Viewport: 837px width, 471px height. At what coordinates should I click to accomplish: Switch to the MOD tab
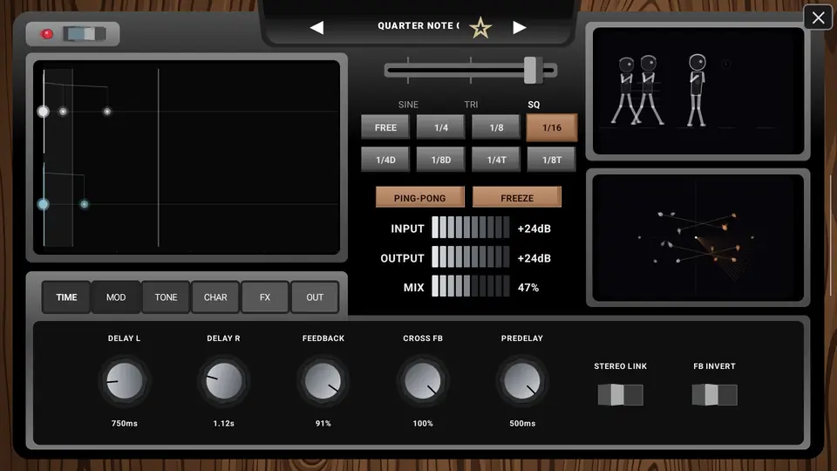coord(116,297)
